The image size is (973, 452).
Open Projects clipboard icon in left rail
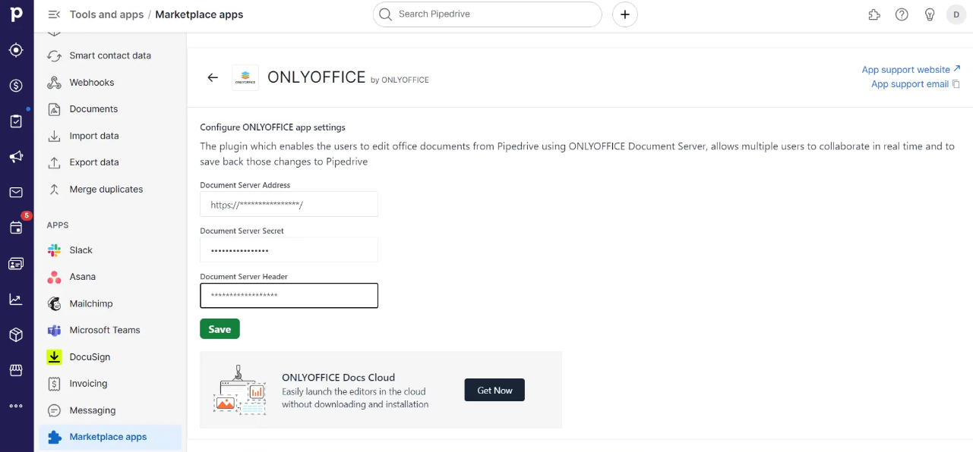click(x=16, y=121)
